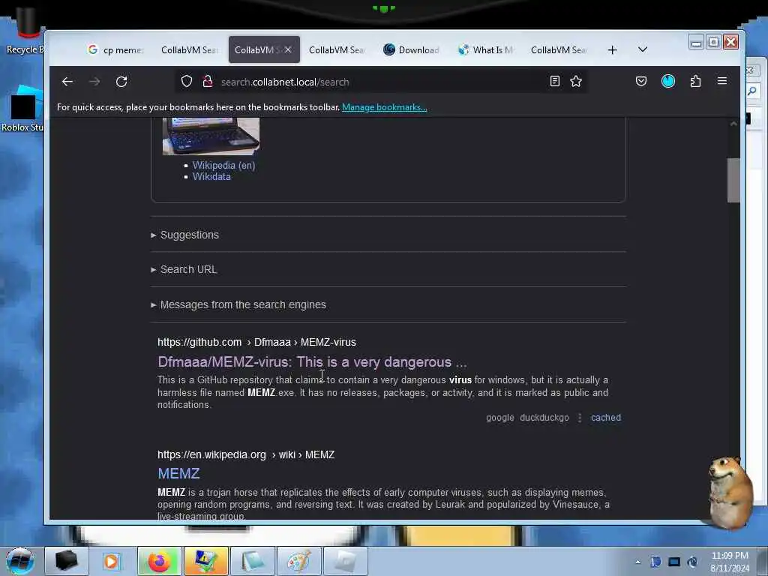This screenshot has width=768, height=576.
Task: Open the Firefox account avatar icon
Action: (x=668, y=81)
